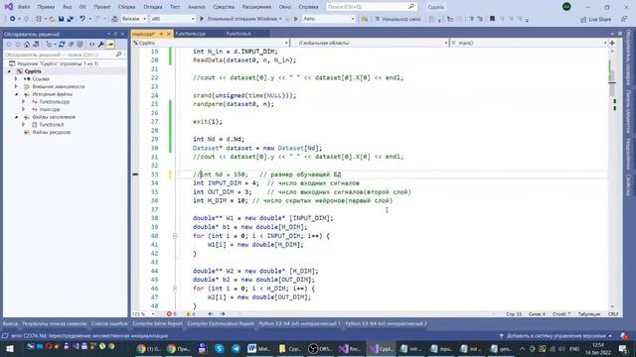
Task: Click the bookmark icon in the toolbar
Action: coord(492,19)
